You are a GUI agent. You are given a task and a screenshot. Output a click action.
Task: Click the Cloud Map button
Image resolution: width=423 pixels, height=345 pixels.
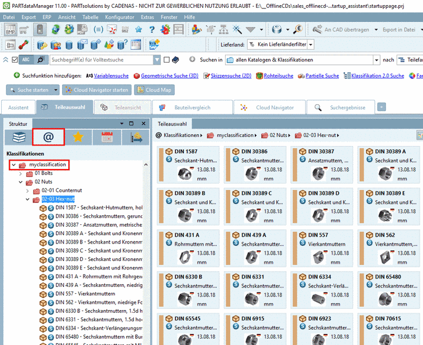(x=155, y=90)
